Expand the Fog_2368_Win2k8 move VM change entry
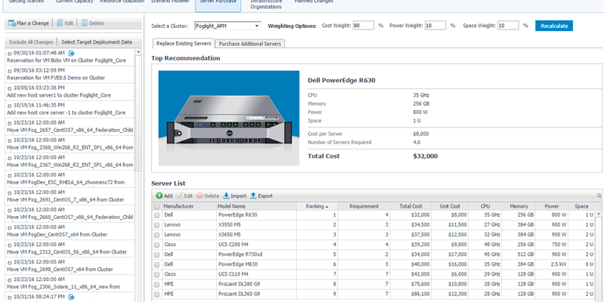Viewport: 604px width, 302px height. (10, 140)
